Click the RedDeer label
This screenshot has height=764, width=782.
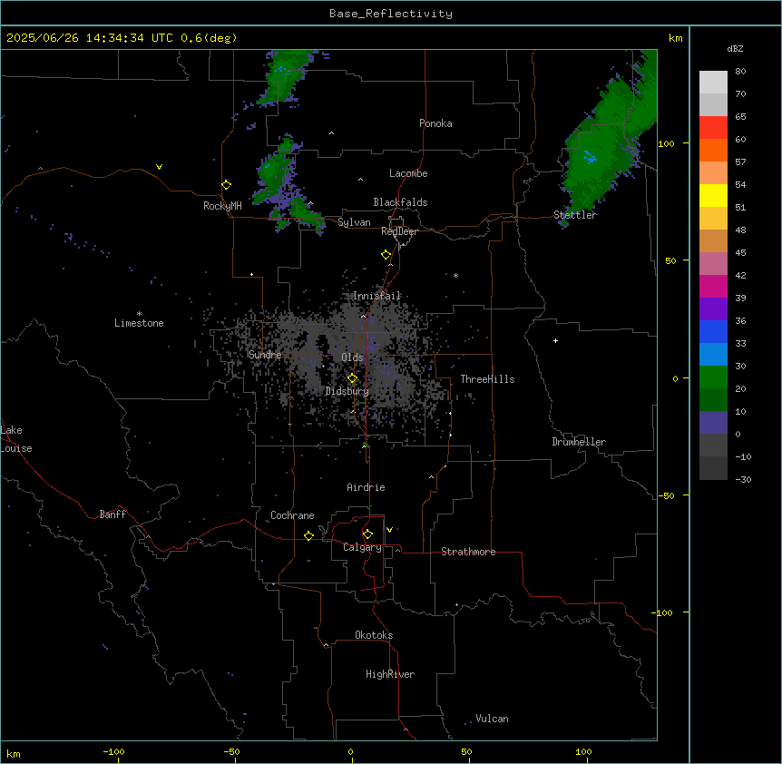pyautogui.click(x=399, y=231)
